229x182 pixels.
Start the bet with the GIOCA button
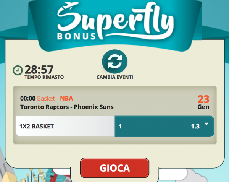[x=114, y=168]
